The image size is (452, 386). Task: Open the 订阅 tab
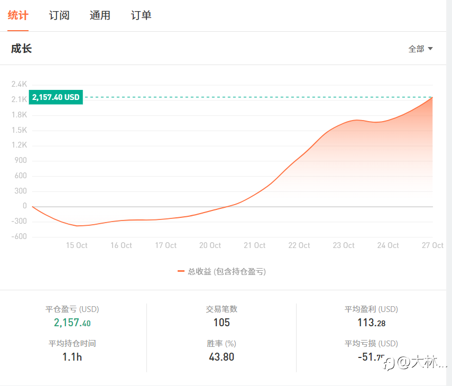point(59,15)
